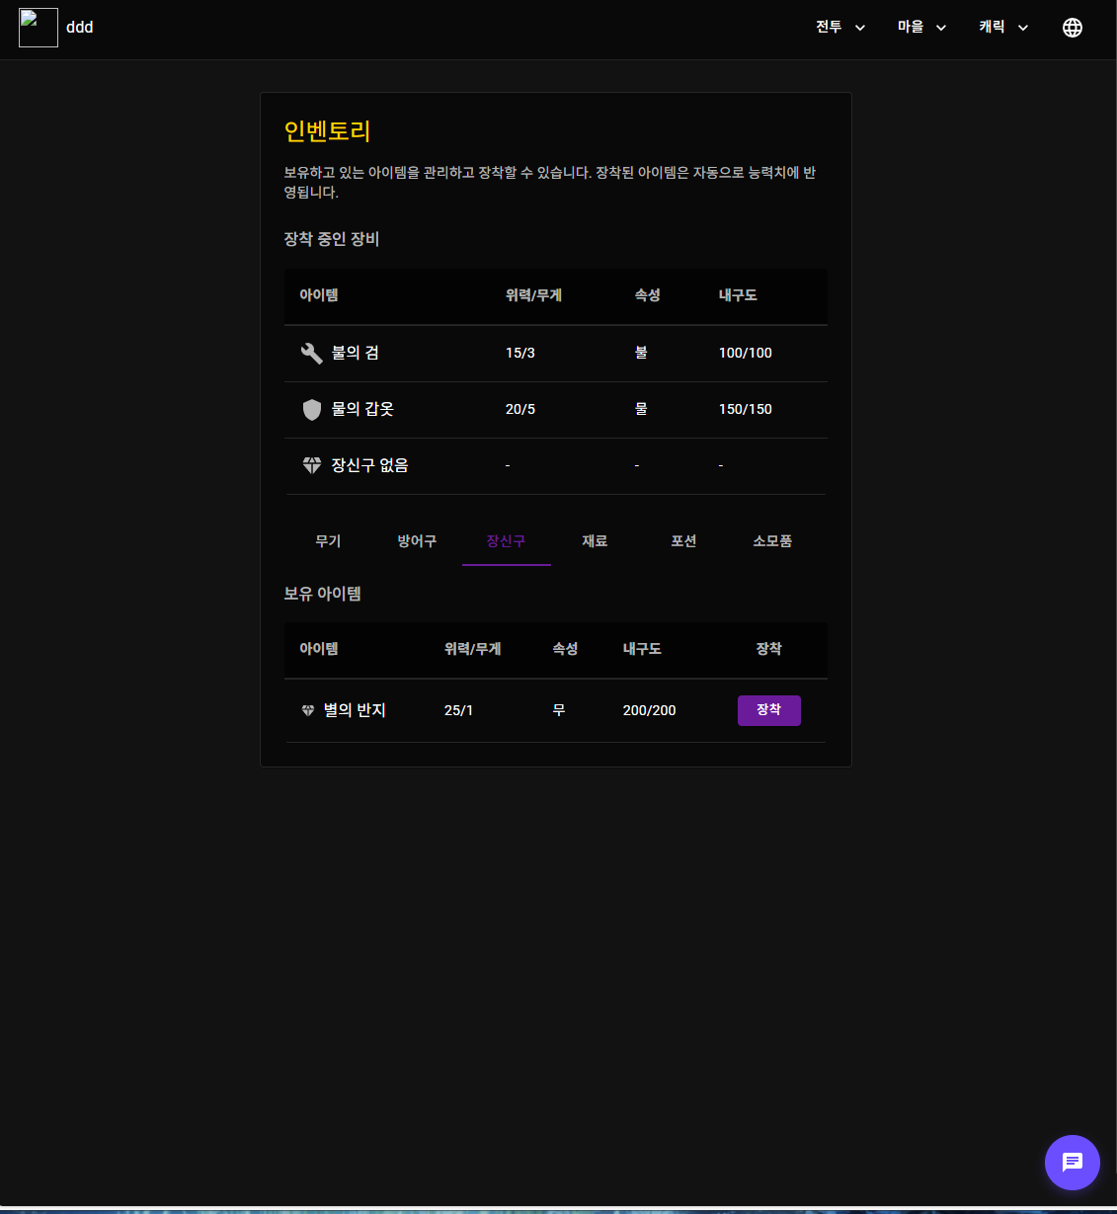Screen dimensions: 1117x1214
Task: Click the 장착 column header
Action: [x=769, y=649]
